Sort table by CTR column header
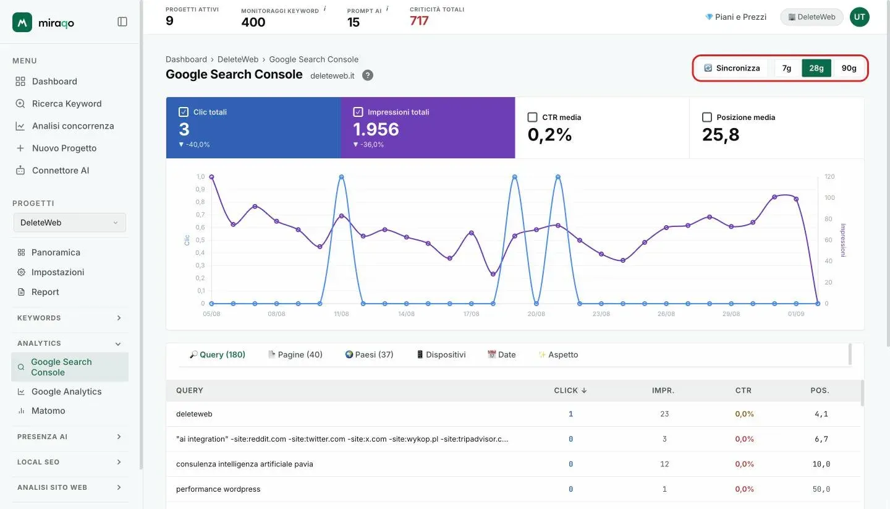890x509 pixels. [x=744, y=391]
